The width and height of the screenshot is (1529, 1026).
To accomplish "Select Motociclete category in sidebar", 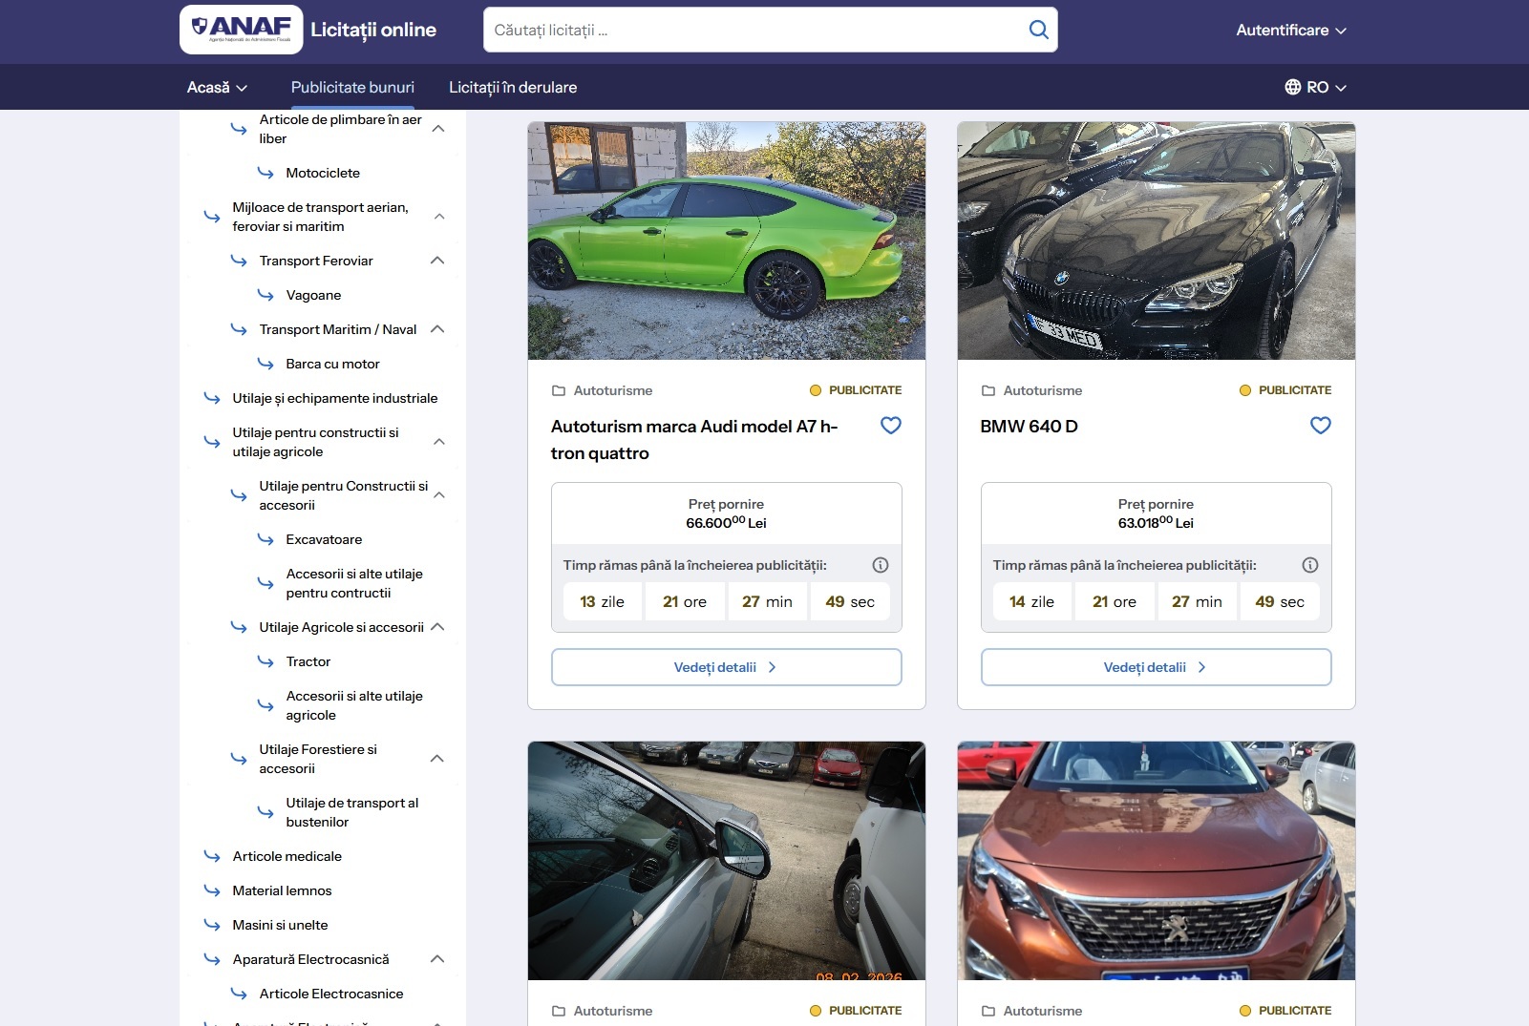I will pos(323,173).
